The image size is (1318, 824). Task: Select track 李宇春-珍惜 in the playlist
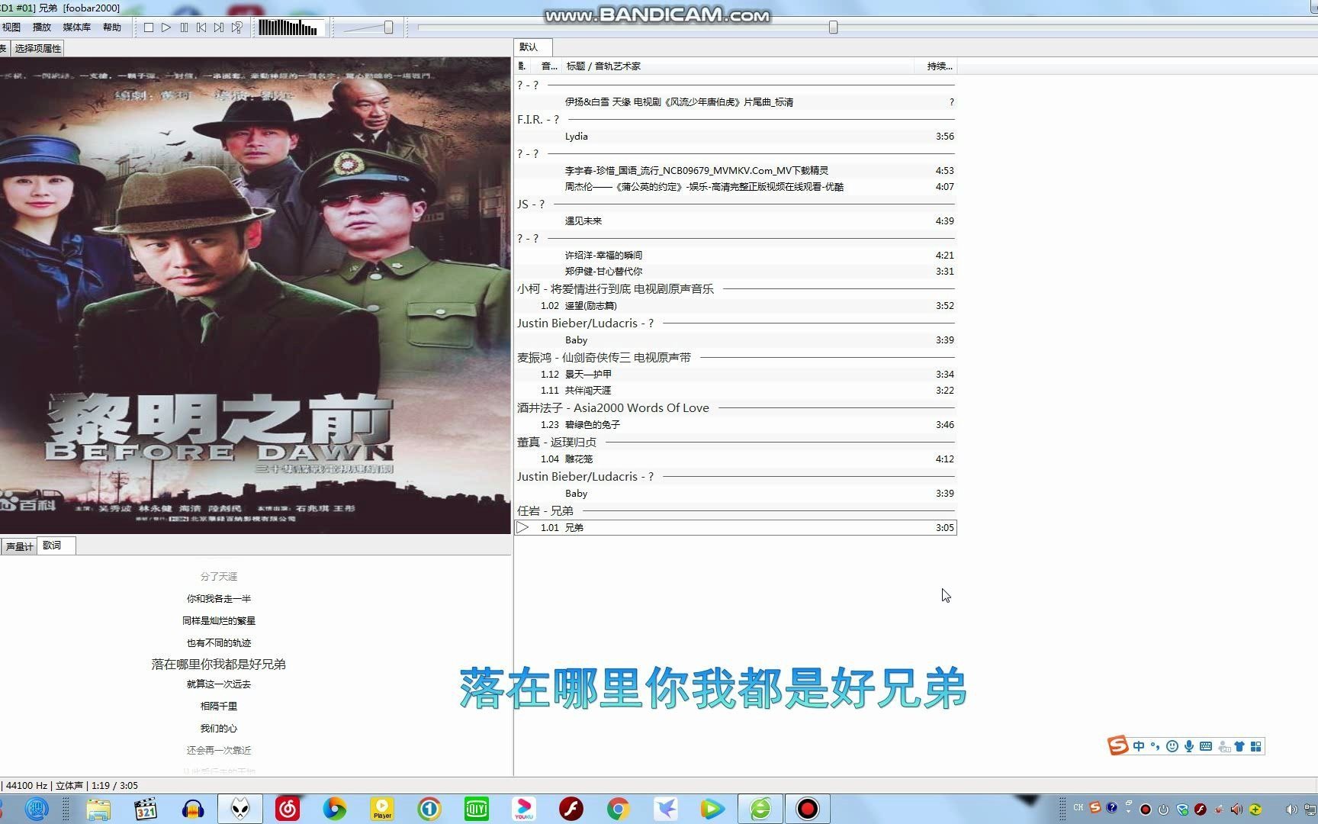coord(735,171)
